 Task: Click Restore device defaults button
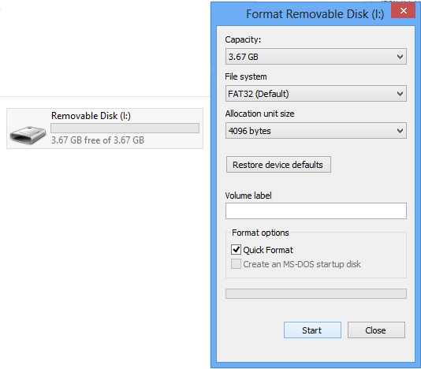278,165
